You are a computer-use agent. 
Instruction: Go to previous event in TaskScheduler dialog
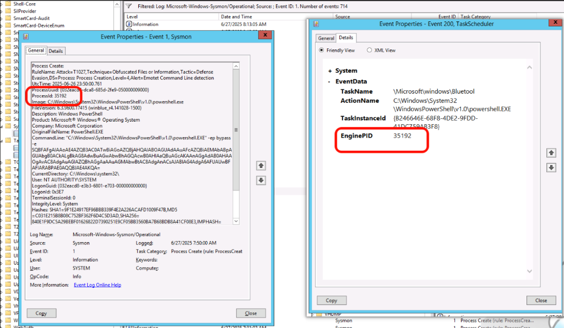click(549, 152)
